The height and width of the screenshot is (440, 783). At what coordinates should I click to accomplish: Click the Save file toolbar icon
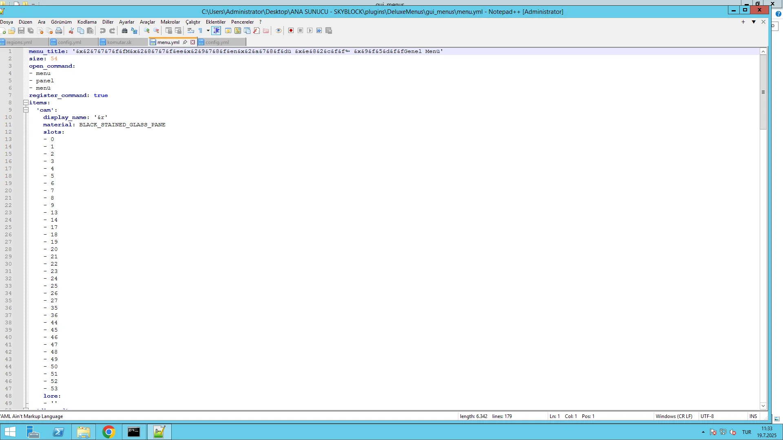point(21,31)
